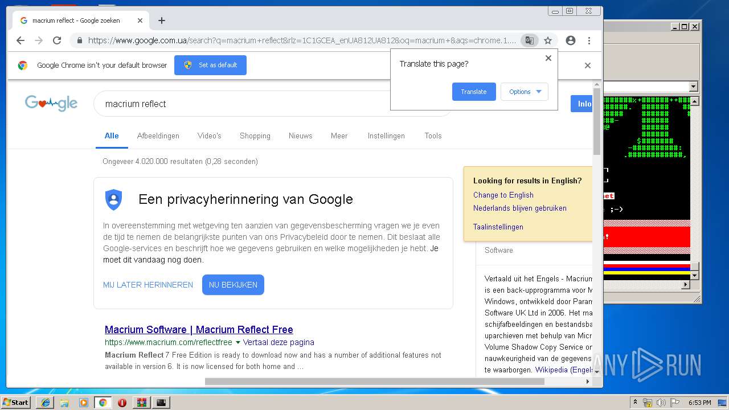Click Change to English link
The width and height of the screenshot is (729, 410).
click(x=503, y=195)
